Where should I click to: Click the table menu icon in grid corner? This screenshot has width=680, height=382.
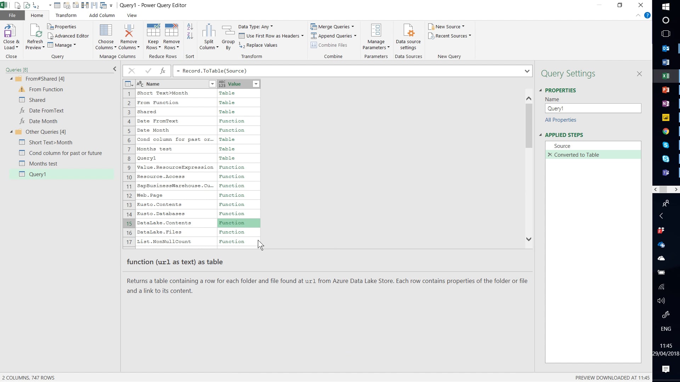(129, 84)
